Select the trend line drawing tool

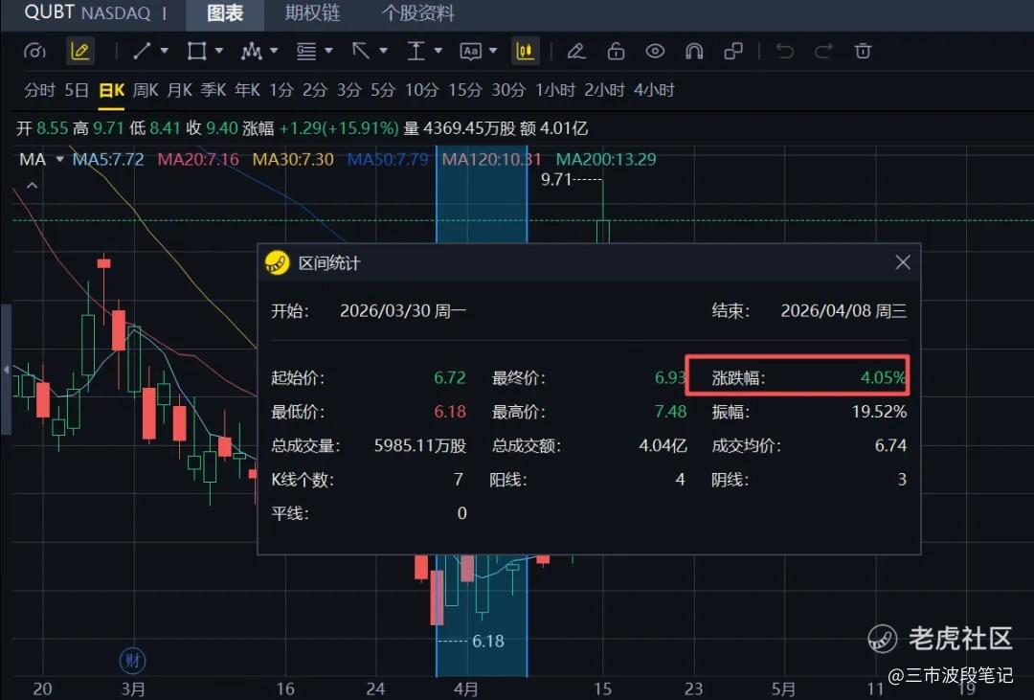[142, 51]
